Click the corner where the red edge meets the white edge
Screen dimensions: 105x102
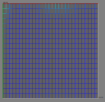coord(98,4)
